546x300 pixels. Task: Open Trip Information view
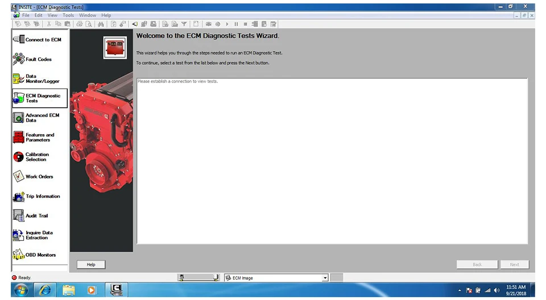pos(36,196)
